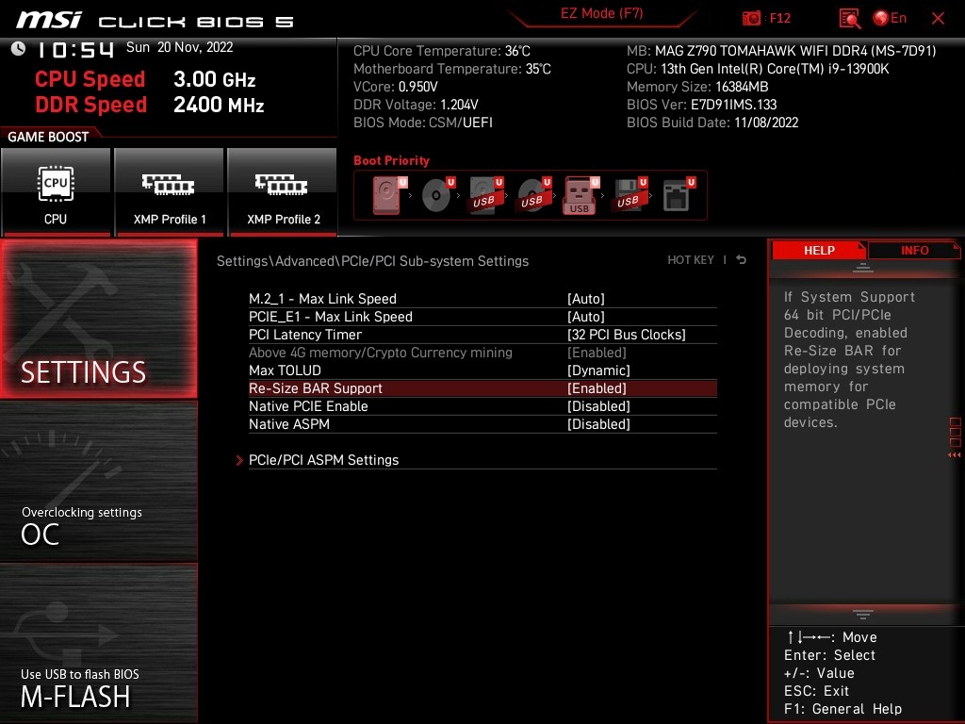Click the hard disk boot priority icon
The image size is (965, 724).
(x=386, y=196)
